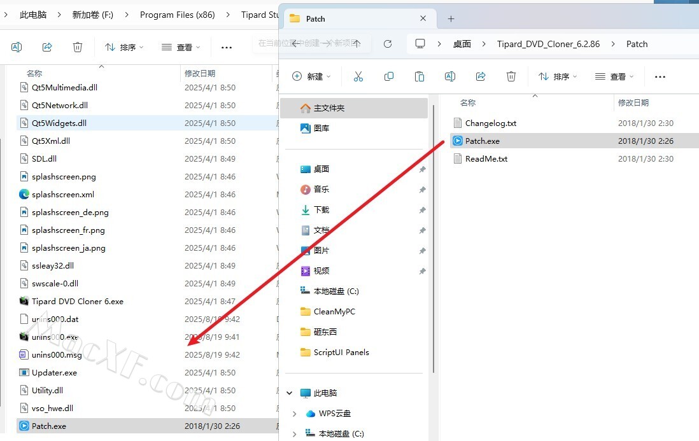
Task: Expand WPS云盘 tree node
Action: click(x=295, y=414)
